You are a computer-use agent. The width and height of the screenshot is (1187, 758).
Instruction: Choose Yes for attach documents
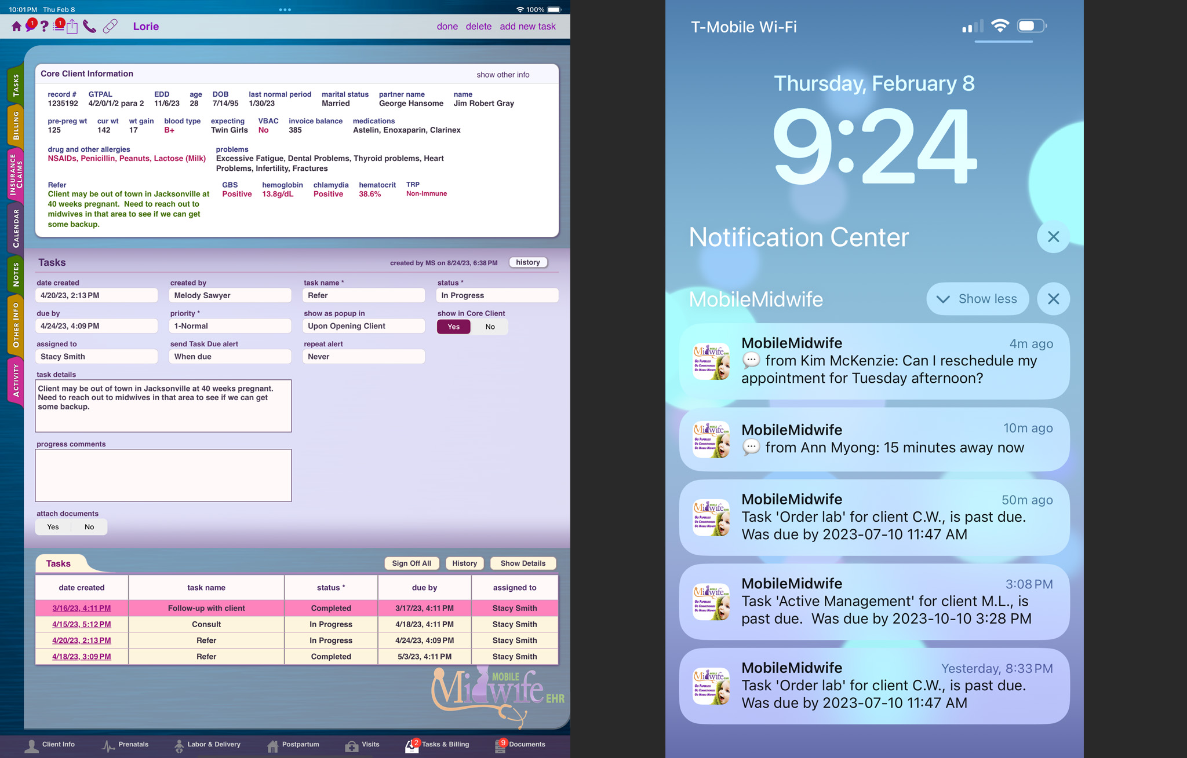53,527
